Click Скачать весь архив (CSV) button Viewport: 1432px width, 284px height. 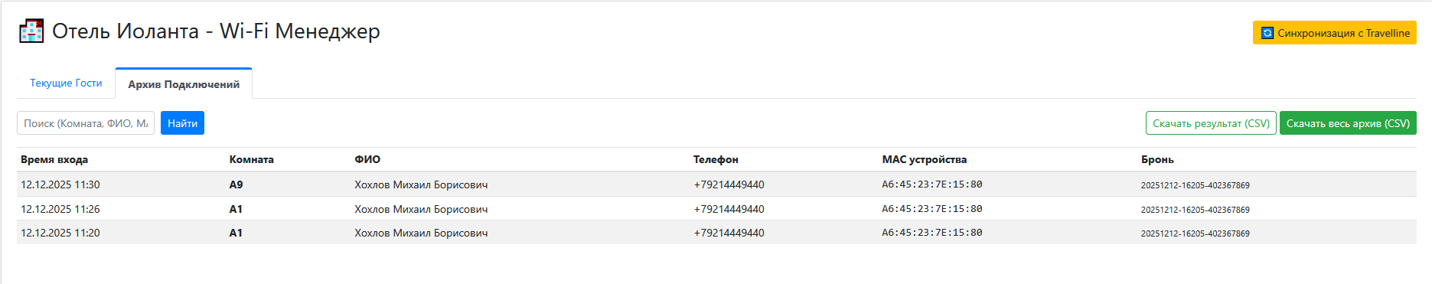(x=1348, y=123)
